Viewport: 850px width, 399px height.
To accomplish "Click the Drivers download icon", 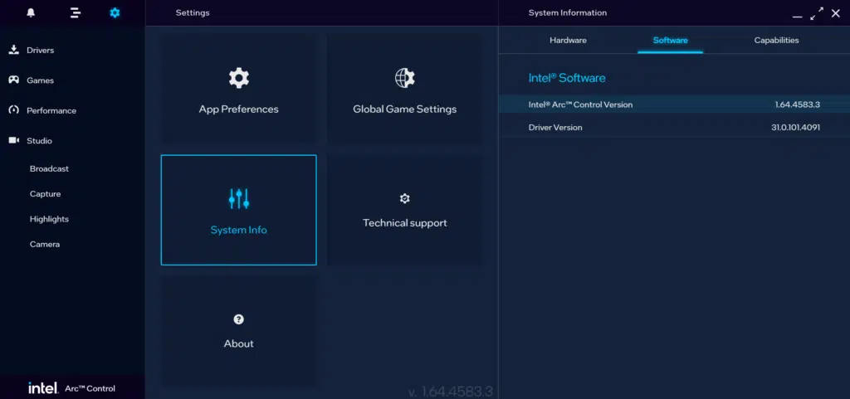I will coord(13,50).
